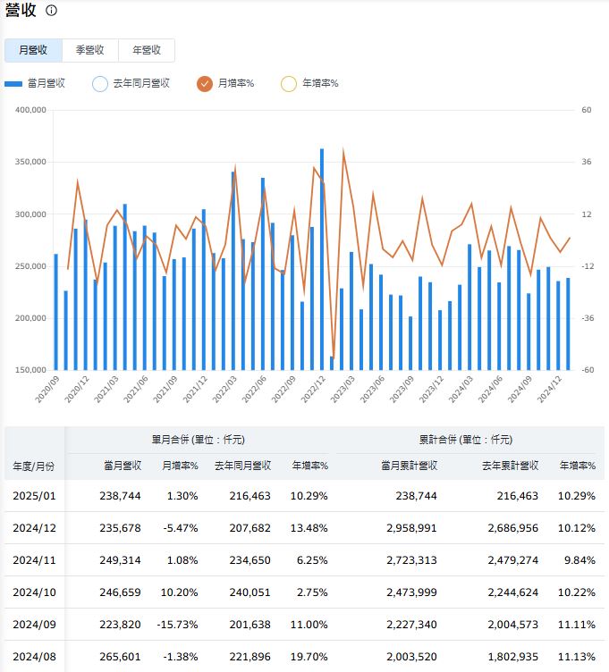Image resolution: width=609 pixels, height=672 pixels.
Task: Click revenue value 223,820
Action: pyautogui.click(x=120, y=625)
